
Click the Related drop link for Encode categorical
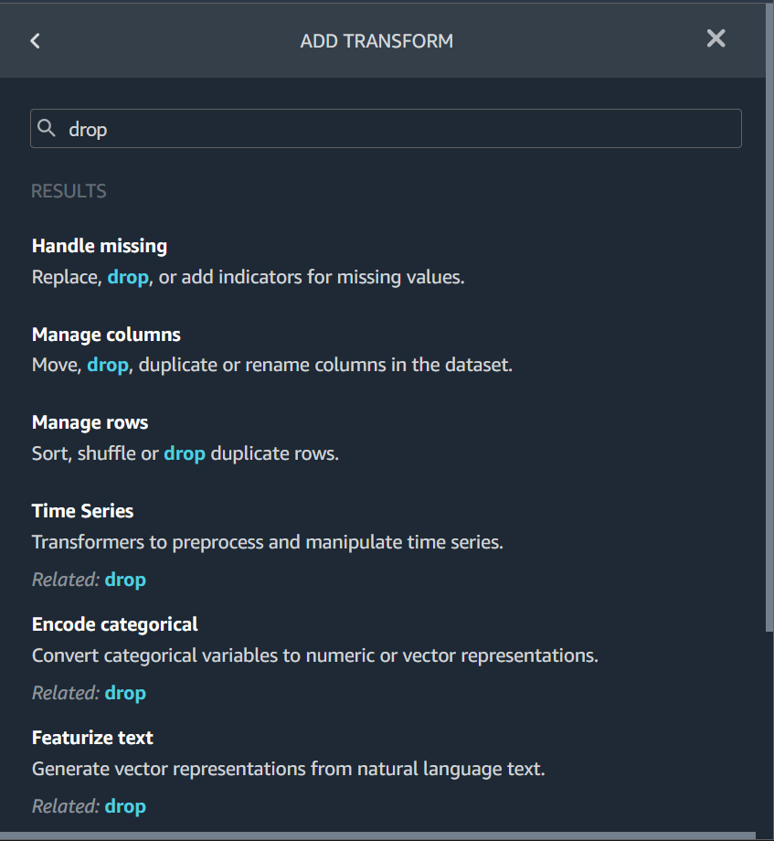(125, 692)
